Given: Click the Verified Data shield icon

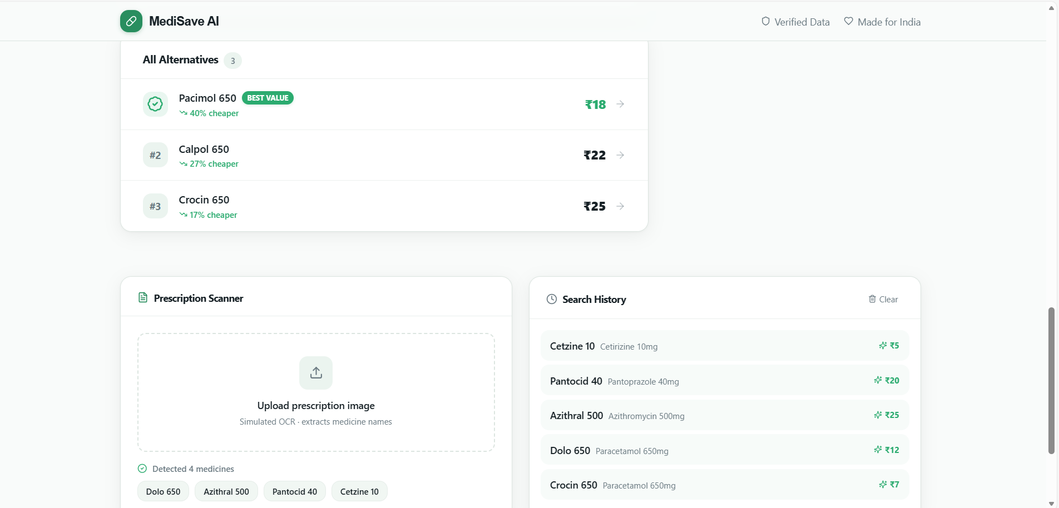Looking at the screenshot, I should 766,22.
